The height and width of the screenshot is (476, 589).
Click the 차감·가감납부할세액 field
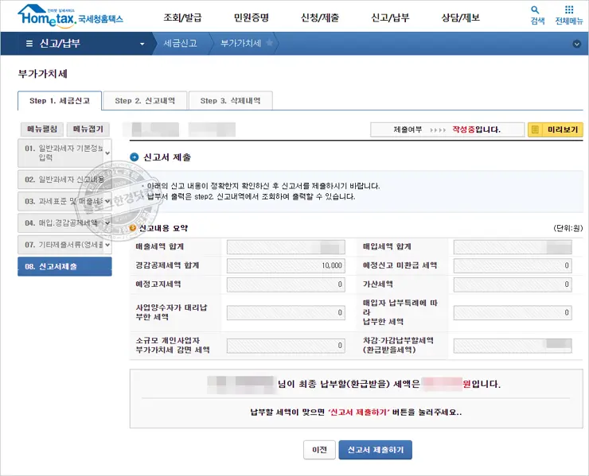[513, 346]
